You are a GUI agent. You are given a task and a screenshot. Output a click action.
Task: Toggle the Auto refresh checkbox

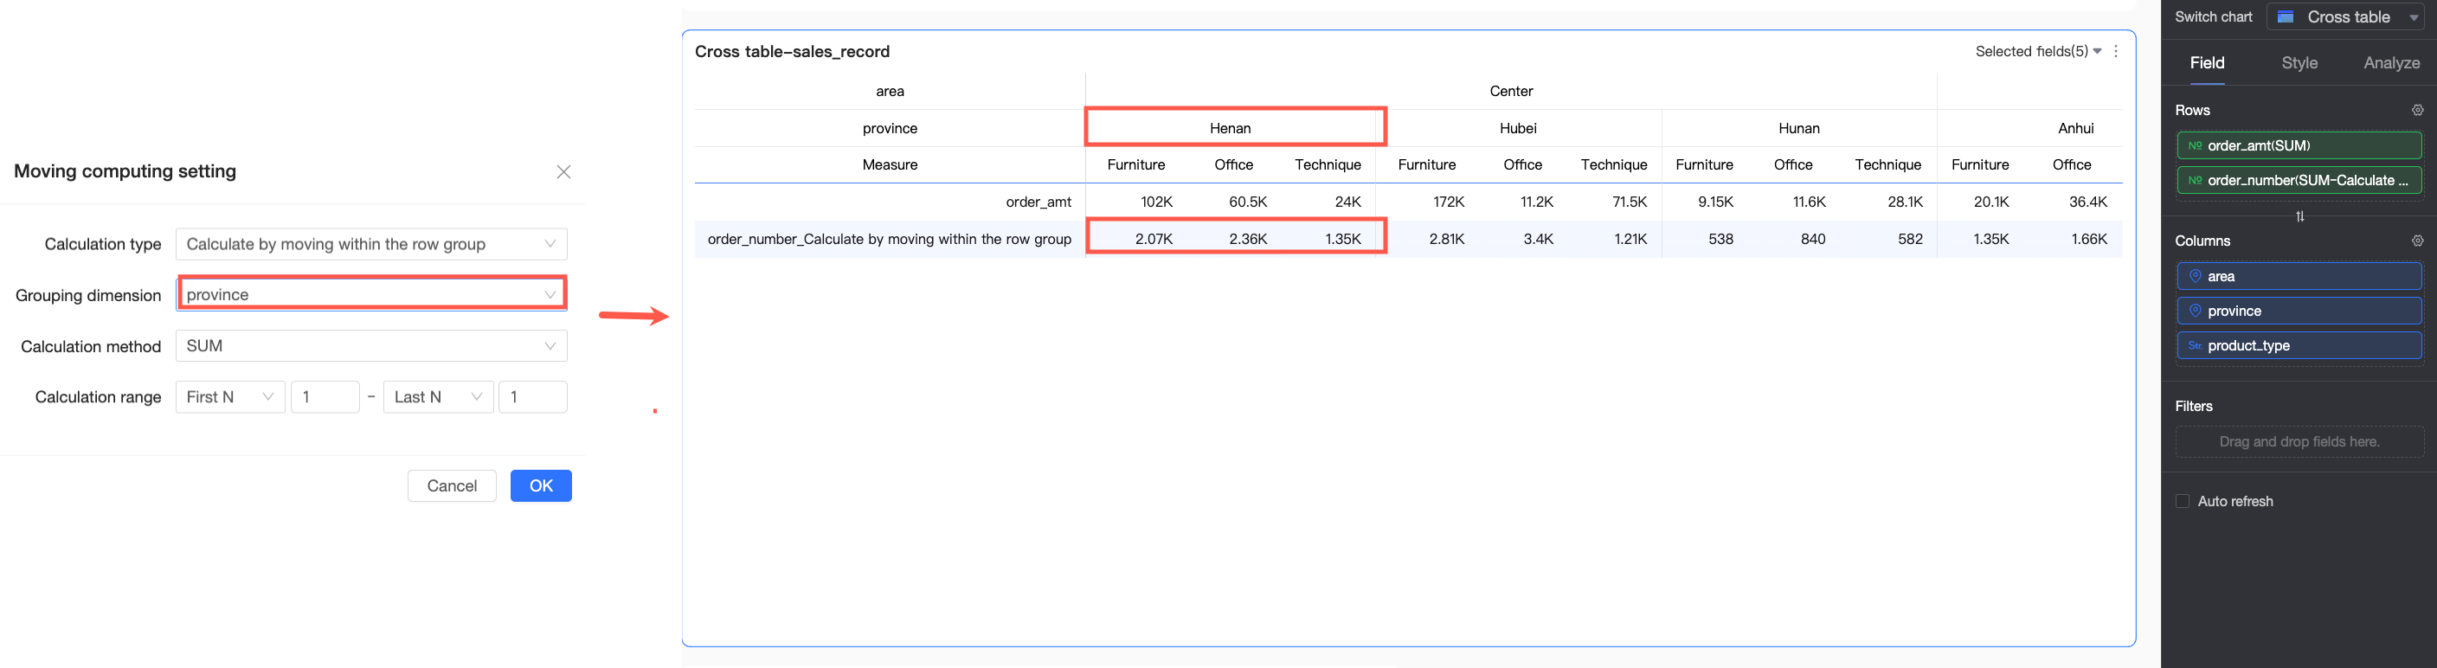coord(2183,502)
